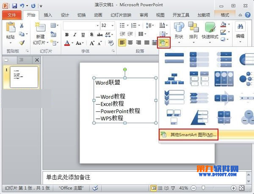This screenshot has width=254, height=194.
Task: Toggle Underline formatting
Action: pyautogui.click(x=83, y=35)
